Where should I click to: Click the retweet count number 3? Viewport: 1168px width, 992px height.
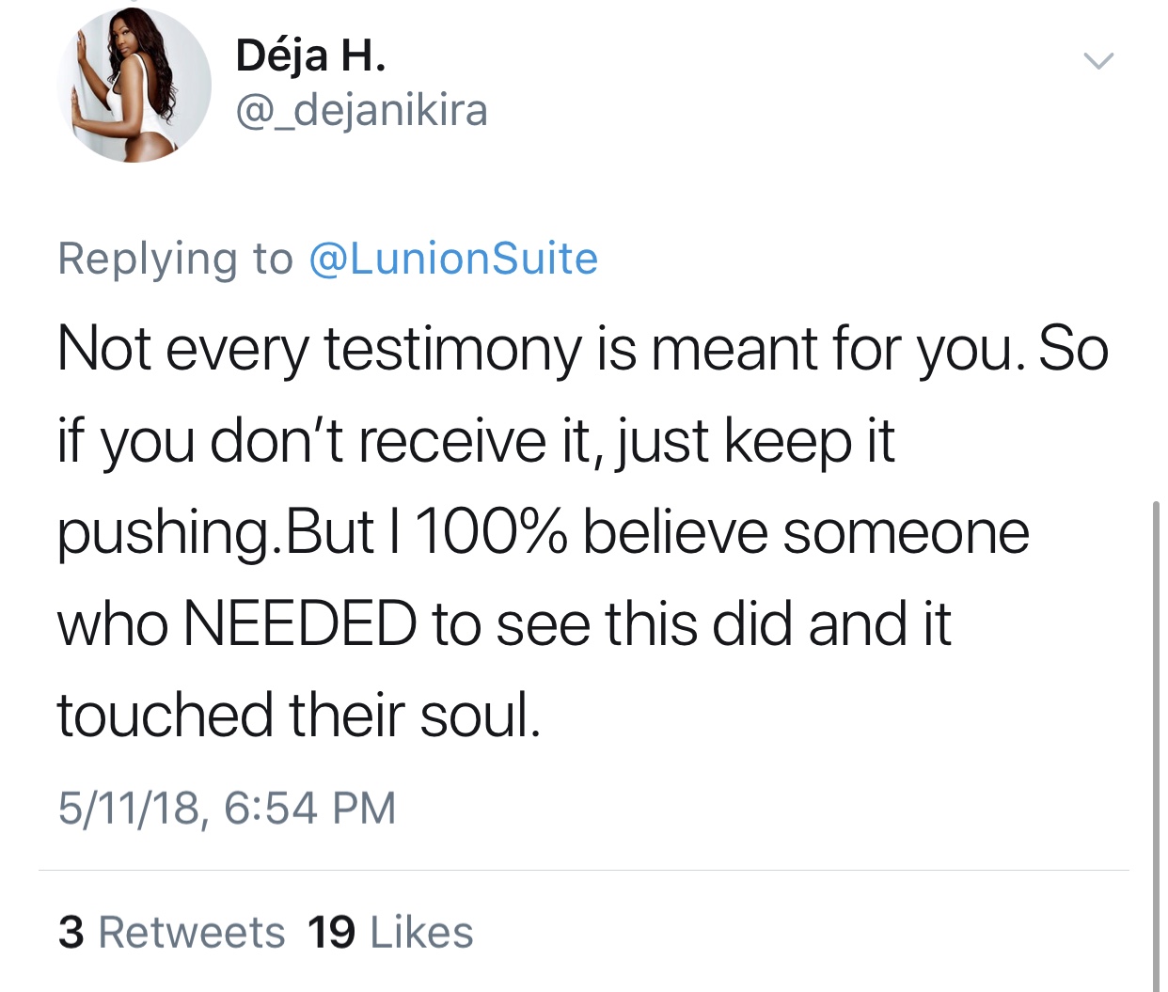pos(71,932)
